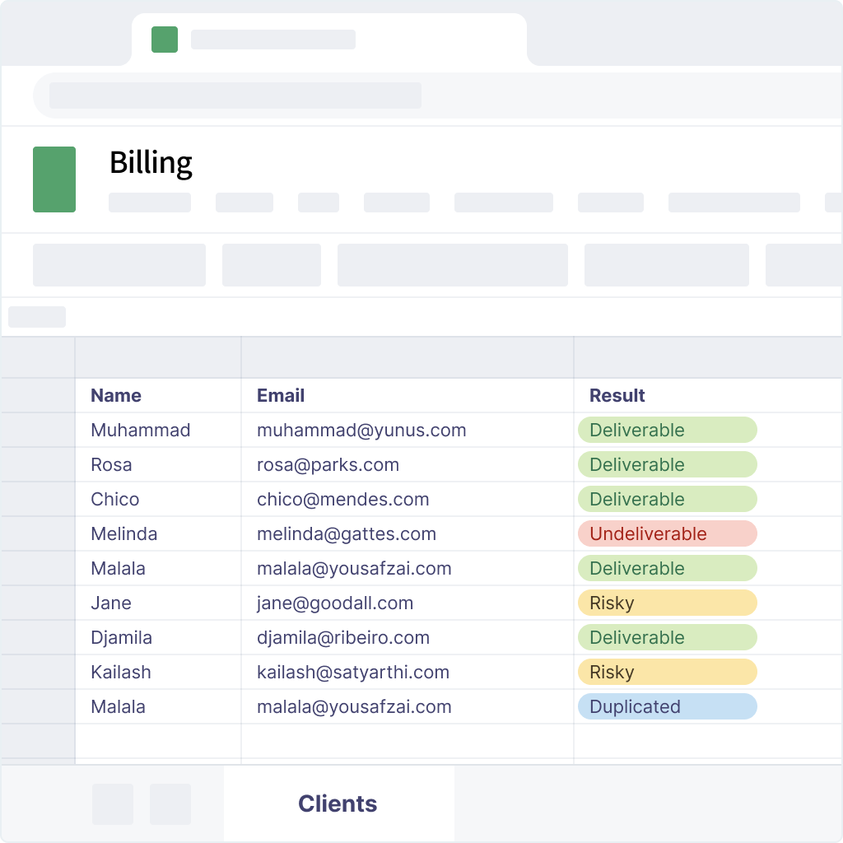
Task: Click the email muhammad@yunus.com
Action: point(361,430)
